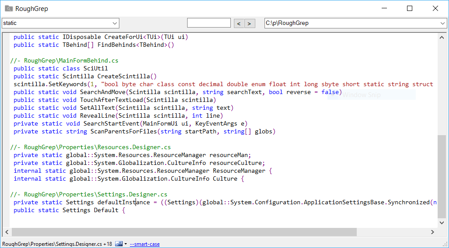Click the '//- RoughGrep\Properties\Settings.Designer.cs' header
The image size is (449, 248).
89,195
